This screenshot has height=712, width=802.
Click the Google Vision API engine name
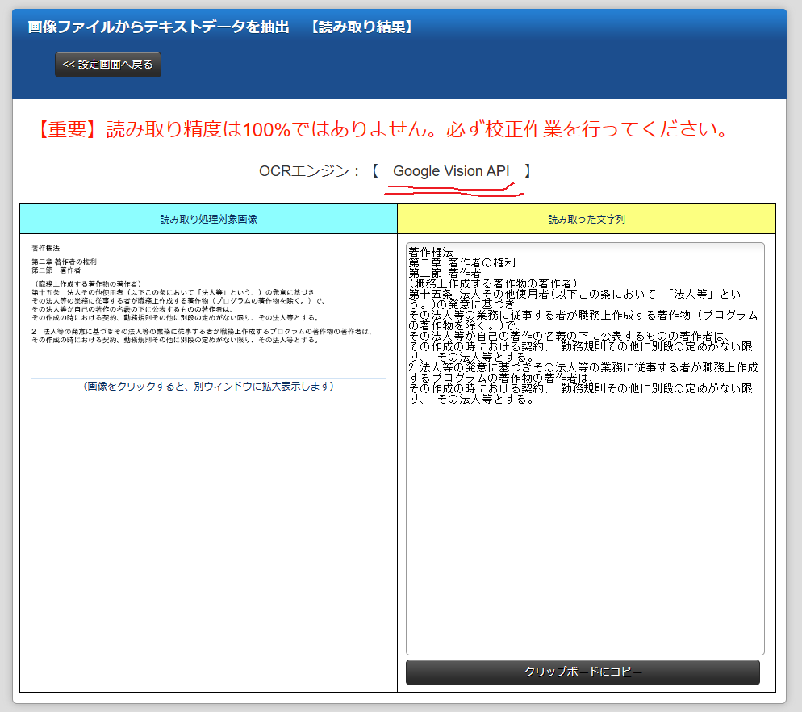tap(451, 171)
